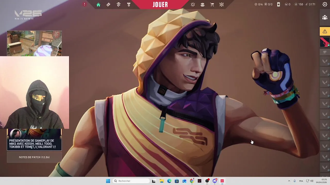Open the Premier esports icon
This screenshot has height=185, width=330.
pyautogui.click(x=202, y=5)
